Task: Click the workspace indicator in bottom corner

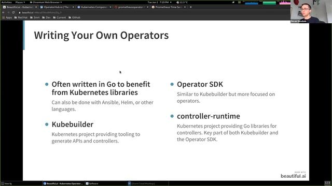Action: [x=327, y=183]
